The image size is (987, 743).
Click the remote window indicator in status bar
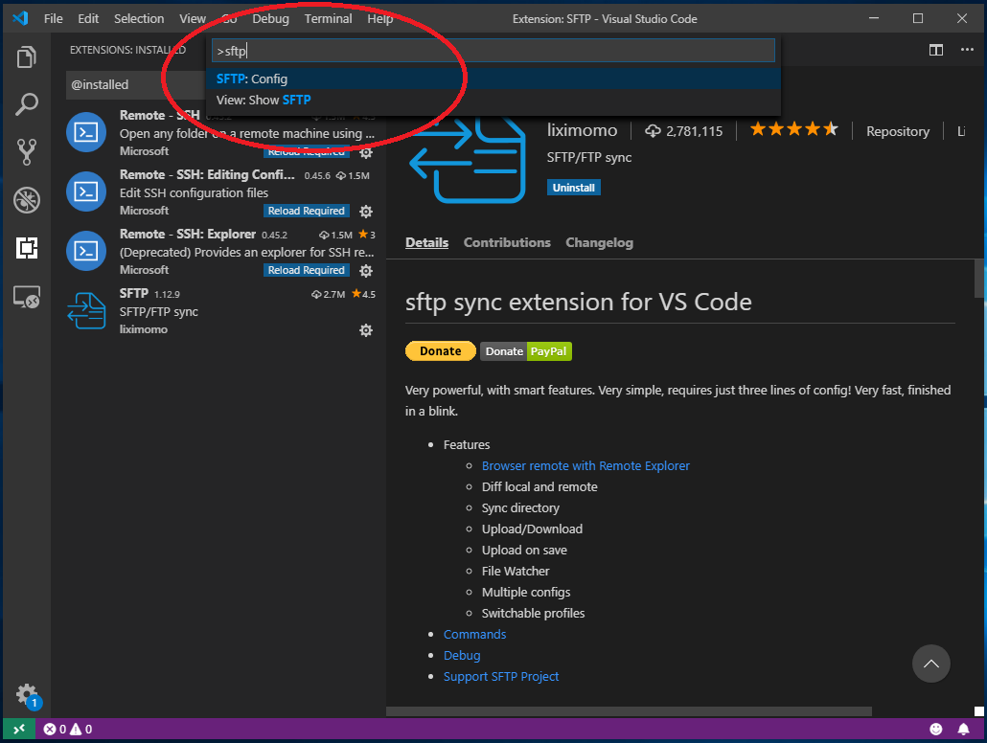pos(19,730)
